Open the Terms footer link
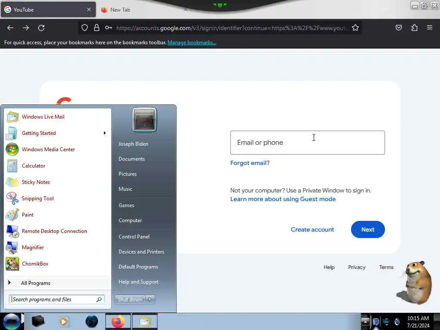The width and height of the screenshot is (440, 330). (x=386, y=267)
